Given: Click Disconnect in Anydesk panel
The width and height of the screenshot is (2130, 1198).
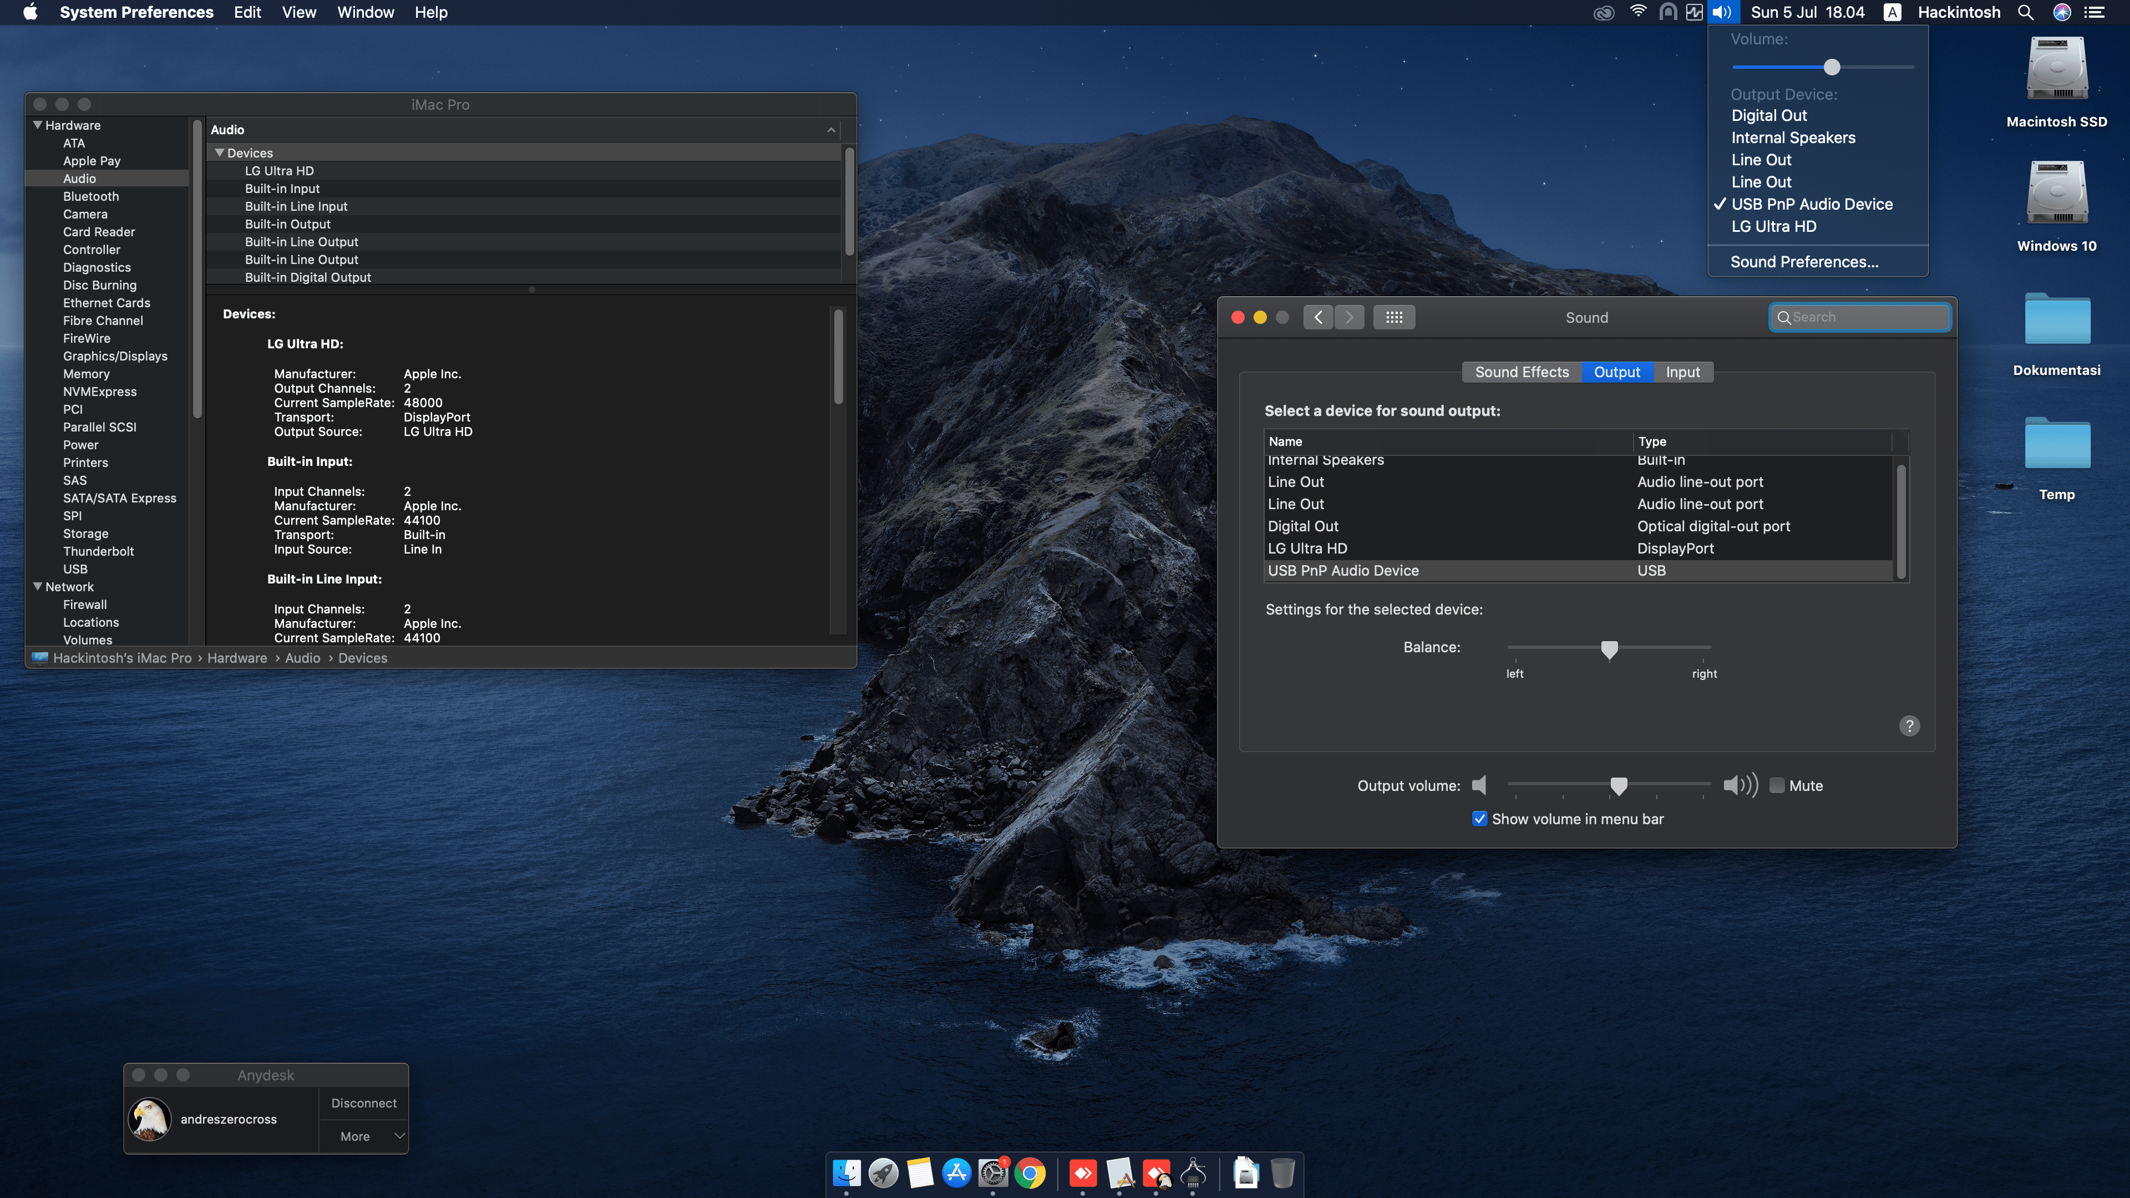Looking at the screenshot, I should 364,1103.
